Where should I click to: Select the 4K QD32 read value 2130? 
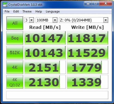coord(45,82)
